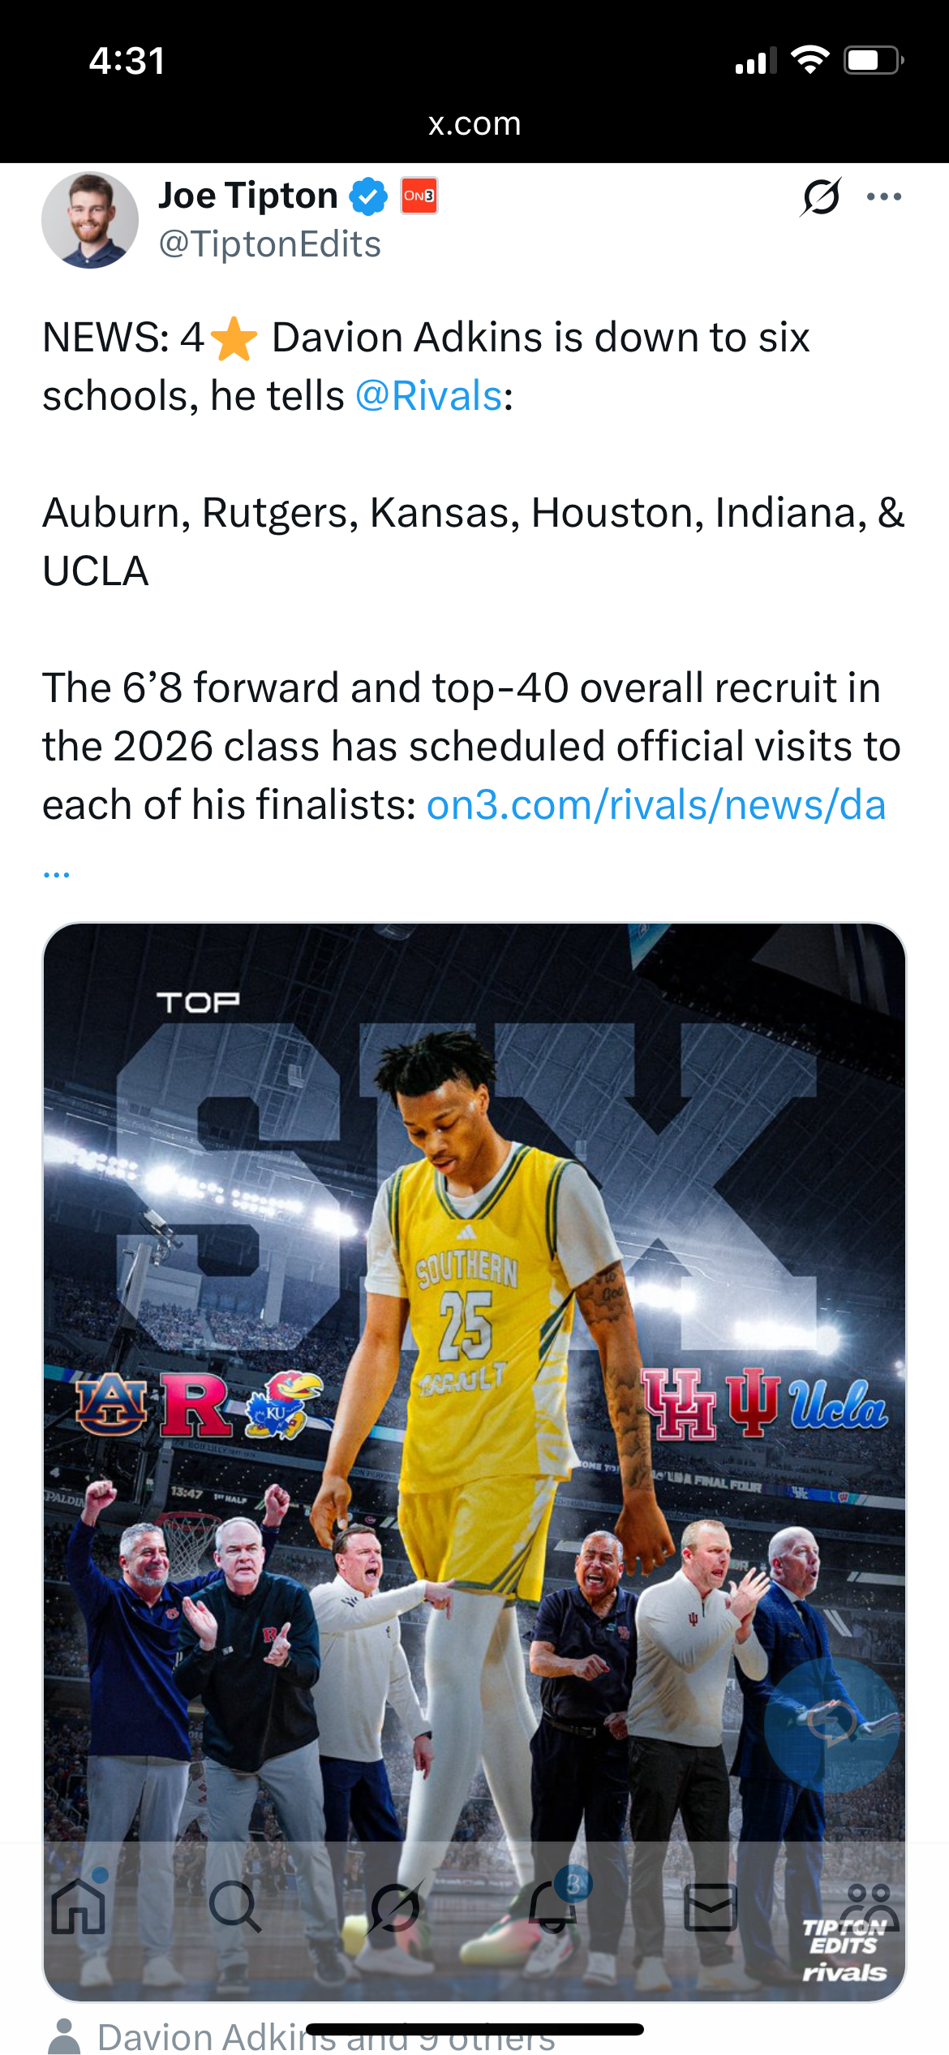Open the Messages envelope tab

711,1907
